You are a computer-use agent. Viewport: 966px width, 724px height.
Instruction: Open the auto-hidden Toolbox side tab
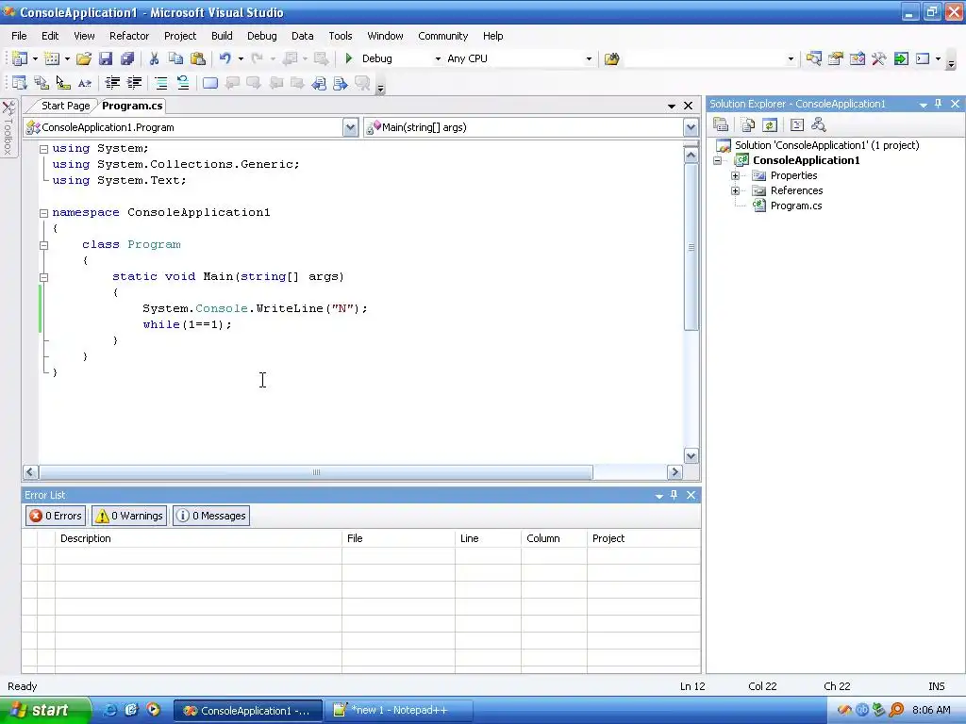click(x=8, y=129)
